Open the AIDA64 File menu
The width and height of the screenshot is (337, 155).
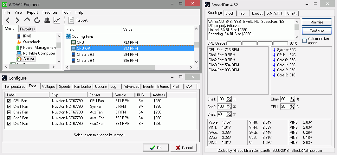[7, 12]
